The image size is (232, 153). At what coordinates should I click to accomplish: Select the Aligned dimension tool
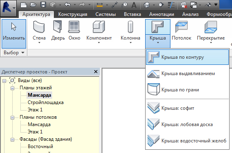(115, 5)
